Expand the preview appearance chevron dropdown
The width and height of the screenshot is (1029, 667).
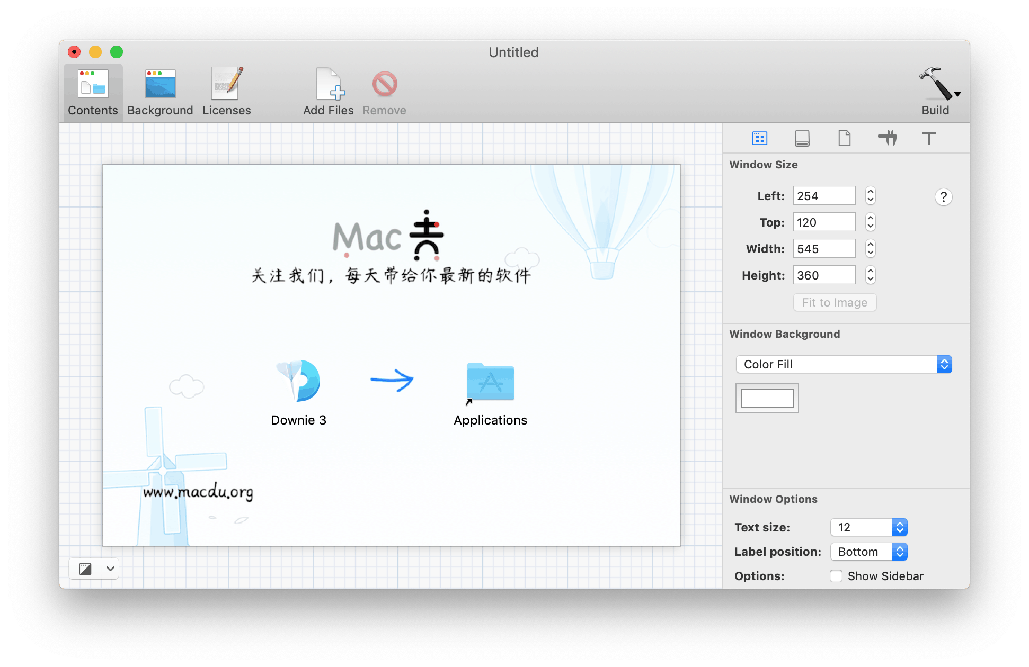coord(110,569)
